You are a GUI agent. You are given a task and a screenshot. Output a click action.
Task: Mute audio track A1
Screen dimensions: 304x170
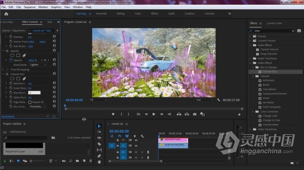pyautogui.click(x=136, y=152)
